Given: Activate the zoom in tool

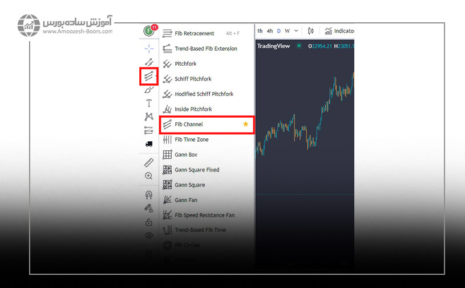Looking at the screenshot, I should 149,176.
